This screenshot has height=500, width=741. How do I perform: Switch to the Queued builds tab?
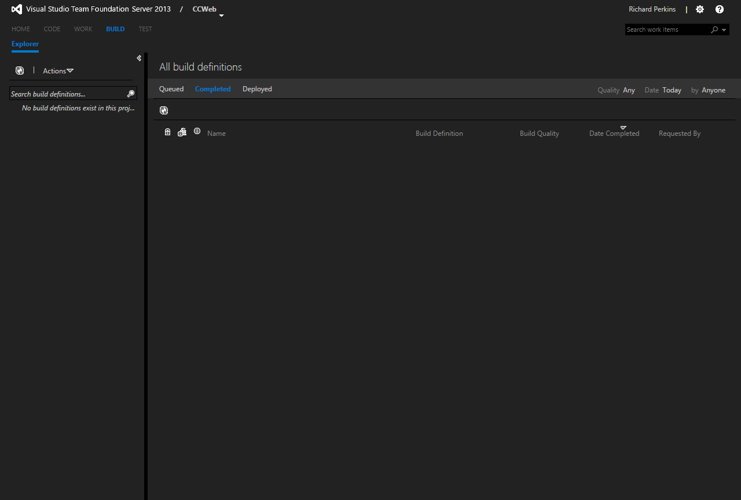[x=171, y=89]
